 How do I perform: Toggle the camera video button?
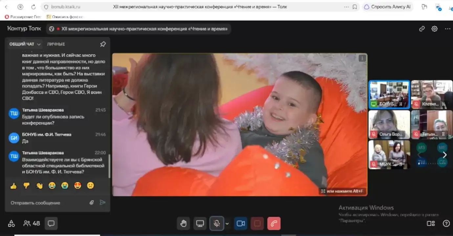(241, 224)
